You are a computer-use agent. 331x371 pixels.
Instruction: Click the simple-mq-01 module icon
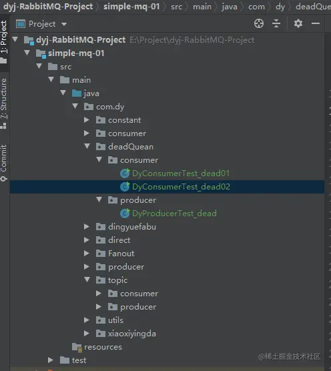click(41, 53)
